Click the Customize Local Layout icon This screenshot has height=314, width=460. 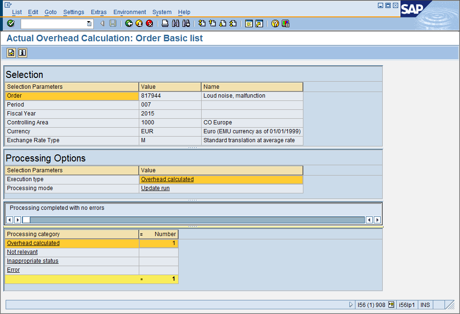[x=286, y=23]
